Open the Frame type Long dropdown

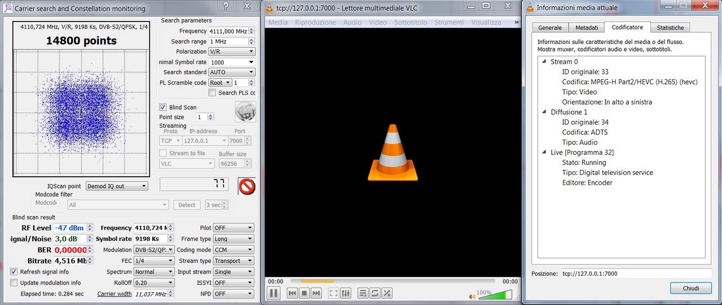[x=233, y=239]
